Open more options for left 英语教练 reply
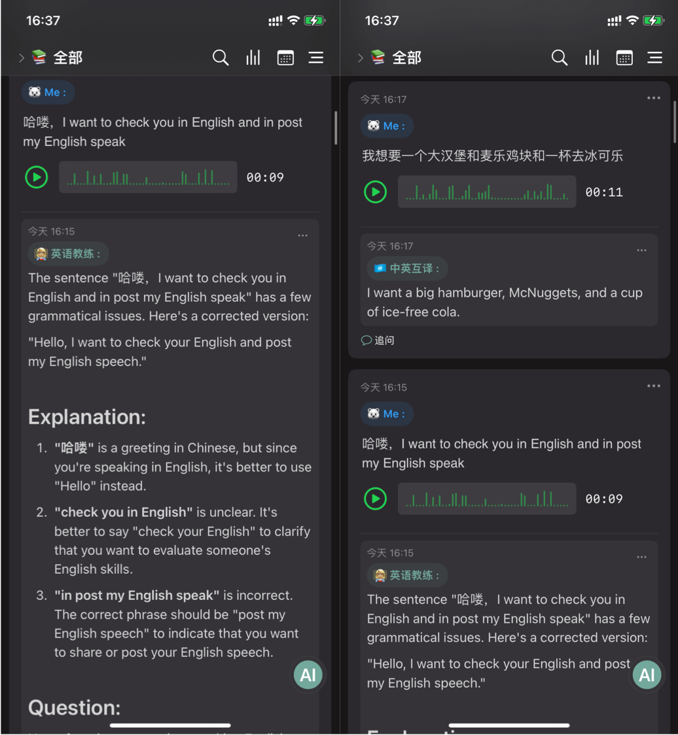Screen dimensions: 678x735 click(302, 235)
